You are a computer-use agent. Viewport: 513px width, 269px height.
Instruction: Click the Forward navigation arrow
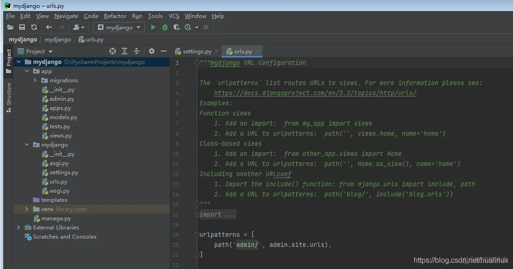point(61,28)
